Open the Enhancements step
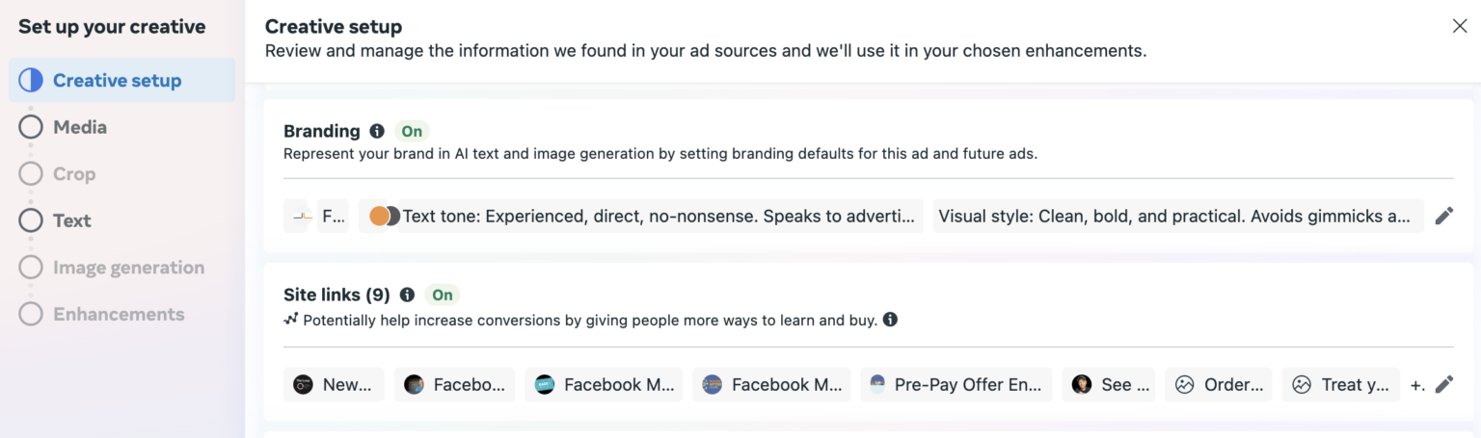The image size is (1481, 438). pos(119,314)
